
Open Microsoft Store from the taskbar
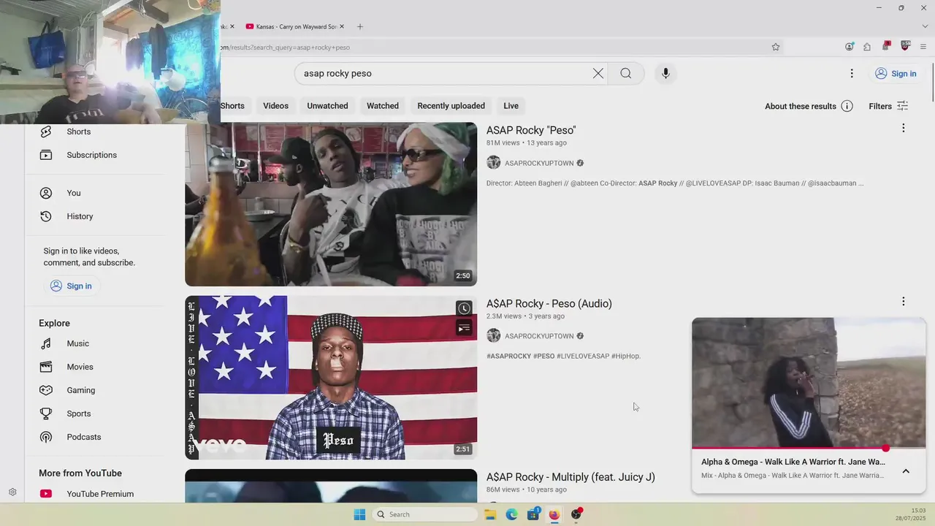point(533,514)
